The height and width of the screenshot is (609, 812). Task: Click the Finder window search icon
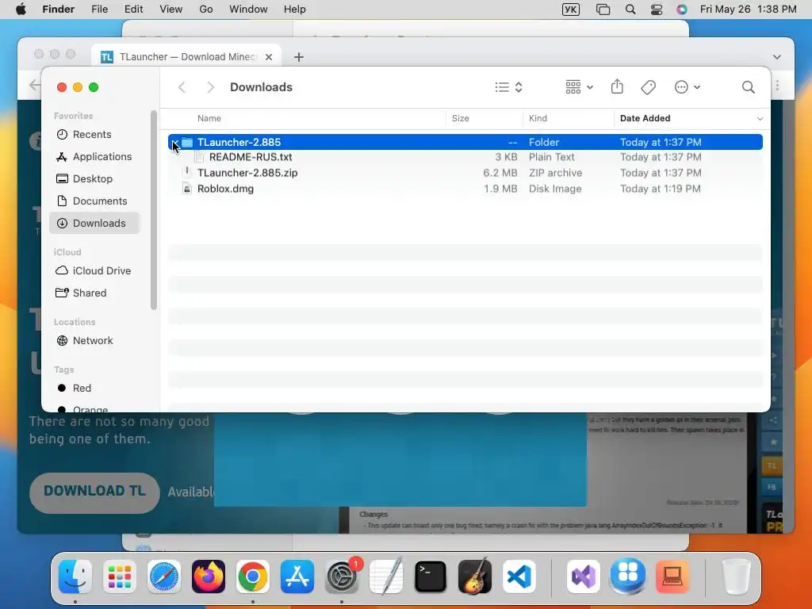click(x=748, y=87)
